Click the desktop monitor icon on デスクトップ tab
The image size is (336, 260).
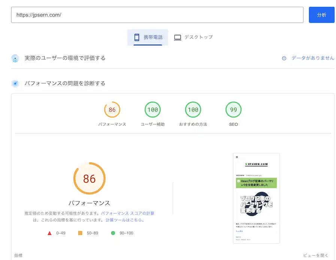click(177, 37)
